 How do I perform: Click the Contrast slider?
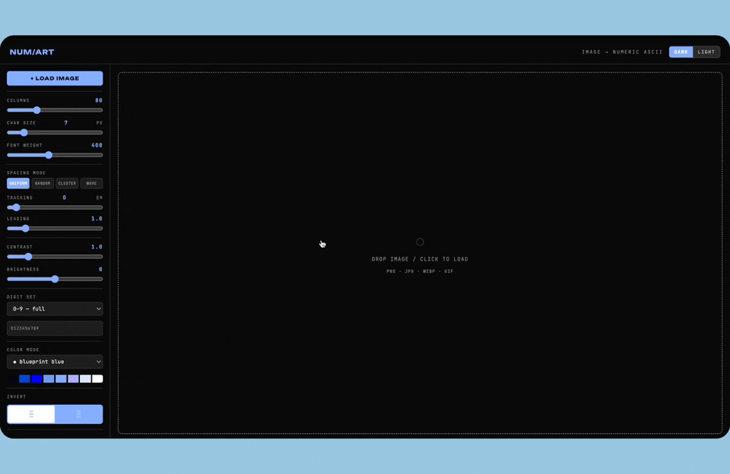point(55,256)
